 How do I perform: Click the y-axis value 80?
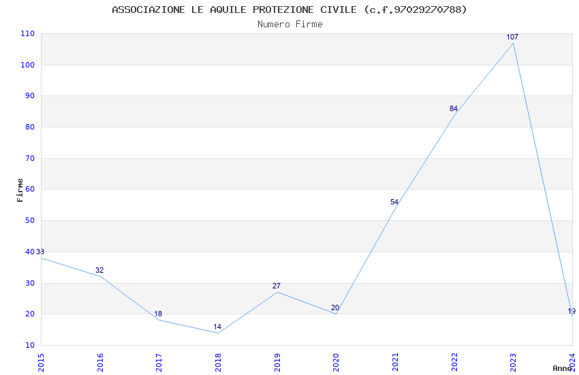pos(30,127)
